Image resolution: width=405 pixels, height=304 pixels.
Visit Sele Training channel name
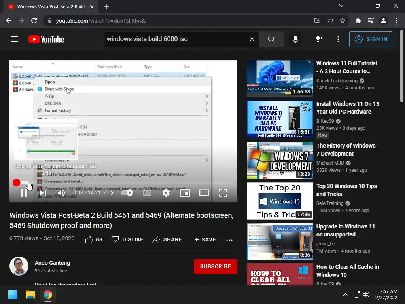pyautogui.click(x=329, y=203)
